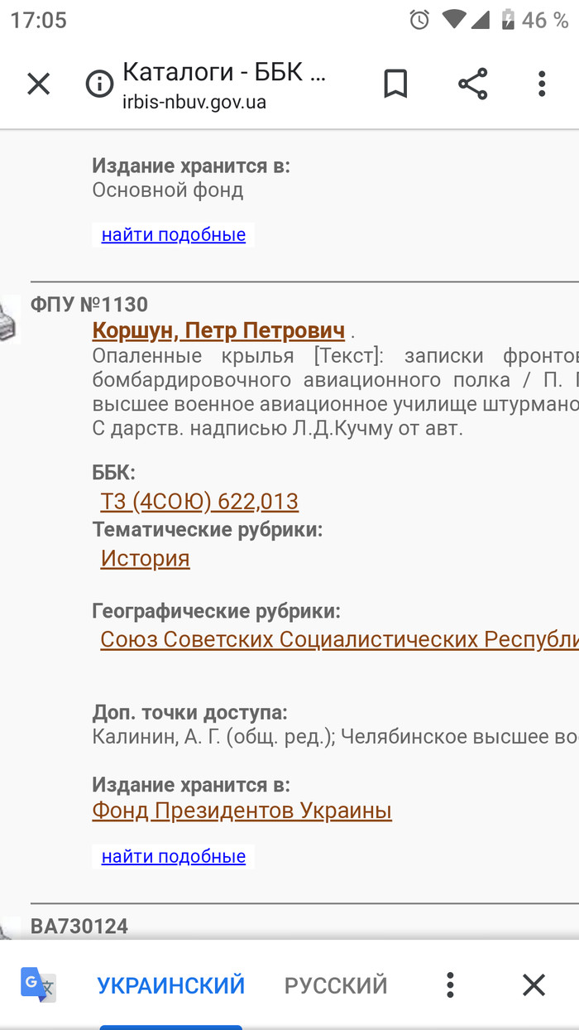Tap the site info icon

(x=100, y=84)
